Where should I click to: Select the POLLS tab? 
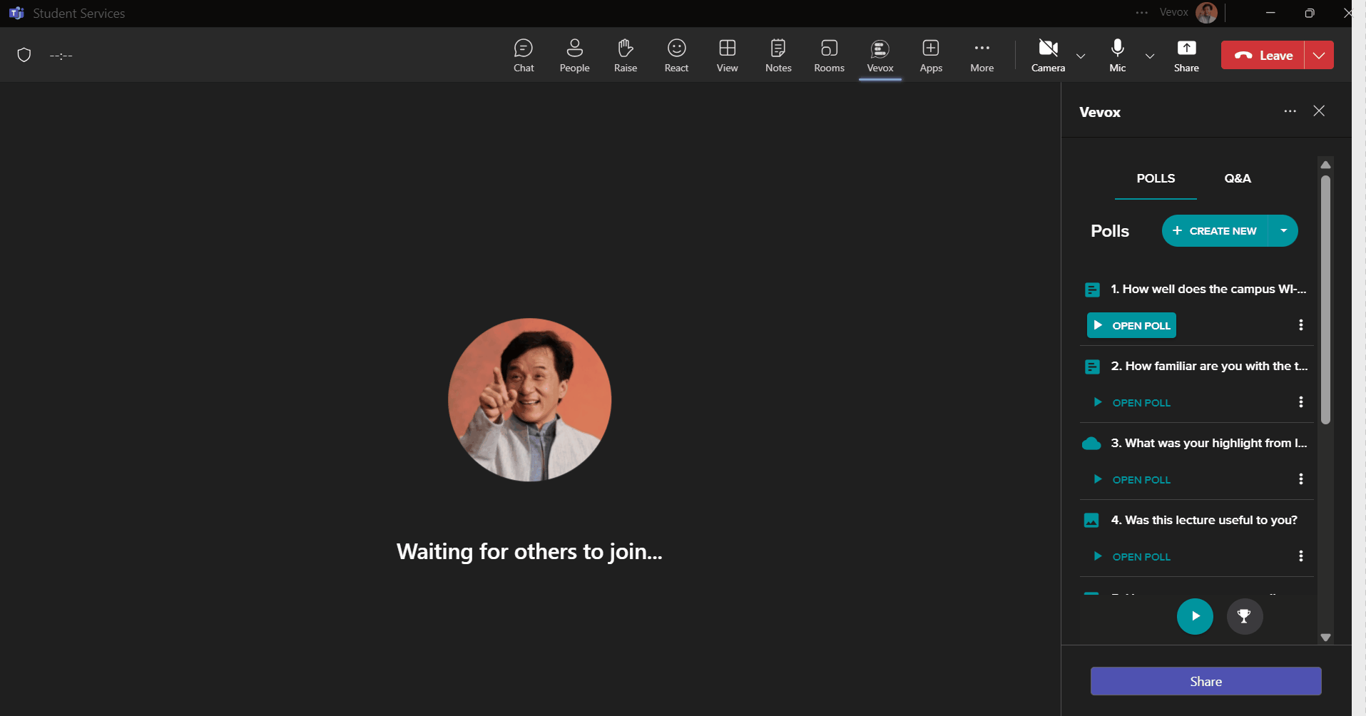(x=1155, y=178)
